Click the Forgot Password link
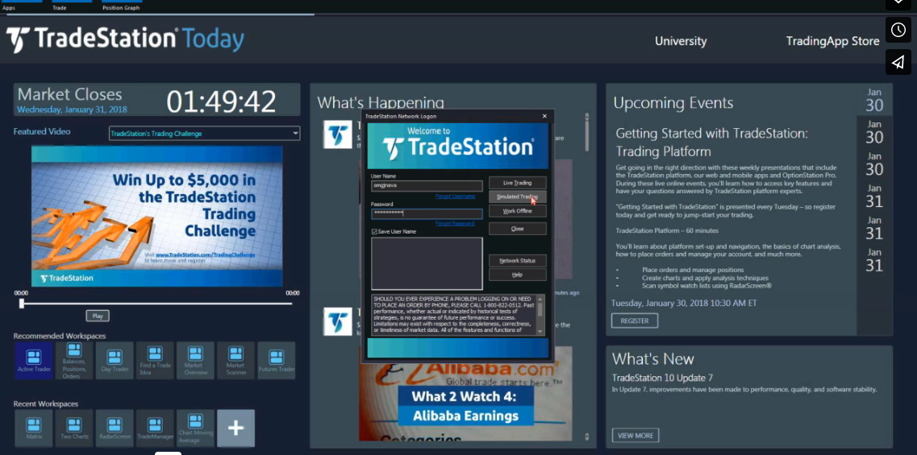The width and height of the screenshot is (917, 455). 455,224
